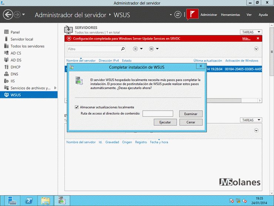Sort events by Fecha y hora column

tap(159, 142)
